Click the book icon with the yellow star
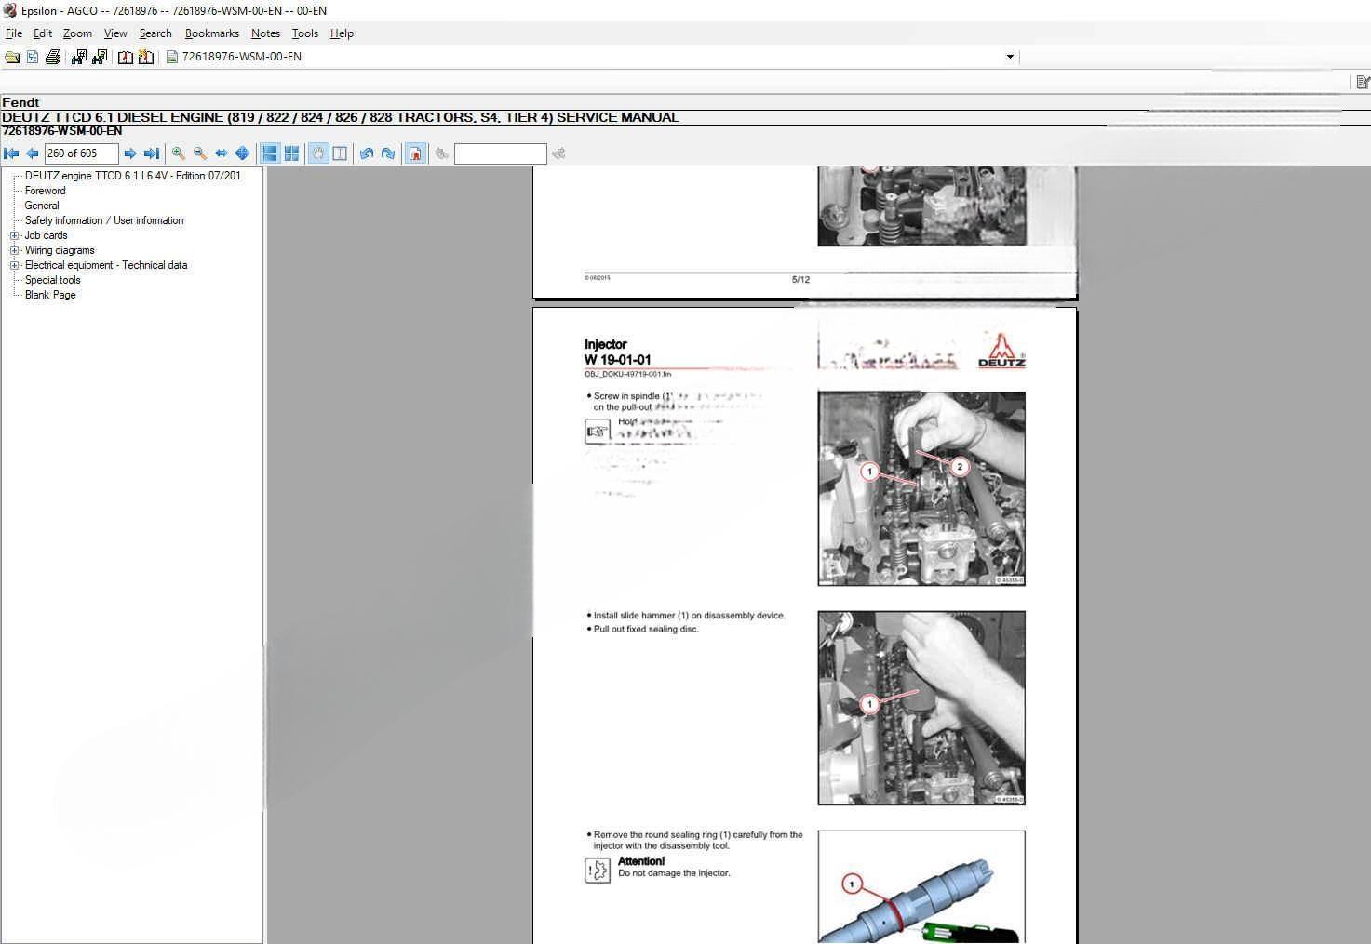This screenshot has height=944, width=1371. (146, 57)
